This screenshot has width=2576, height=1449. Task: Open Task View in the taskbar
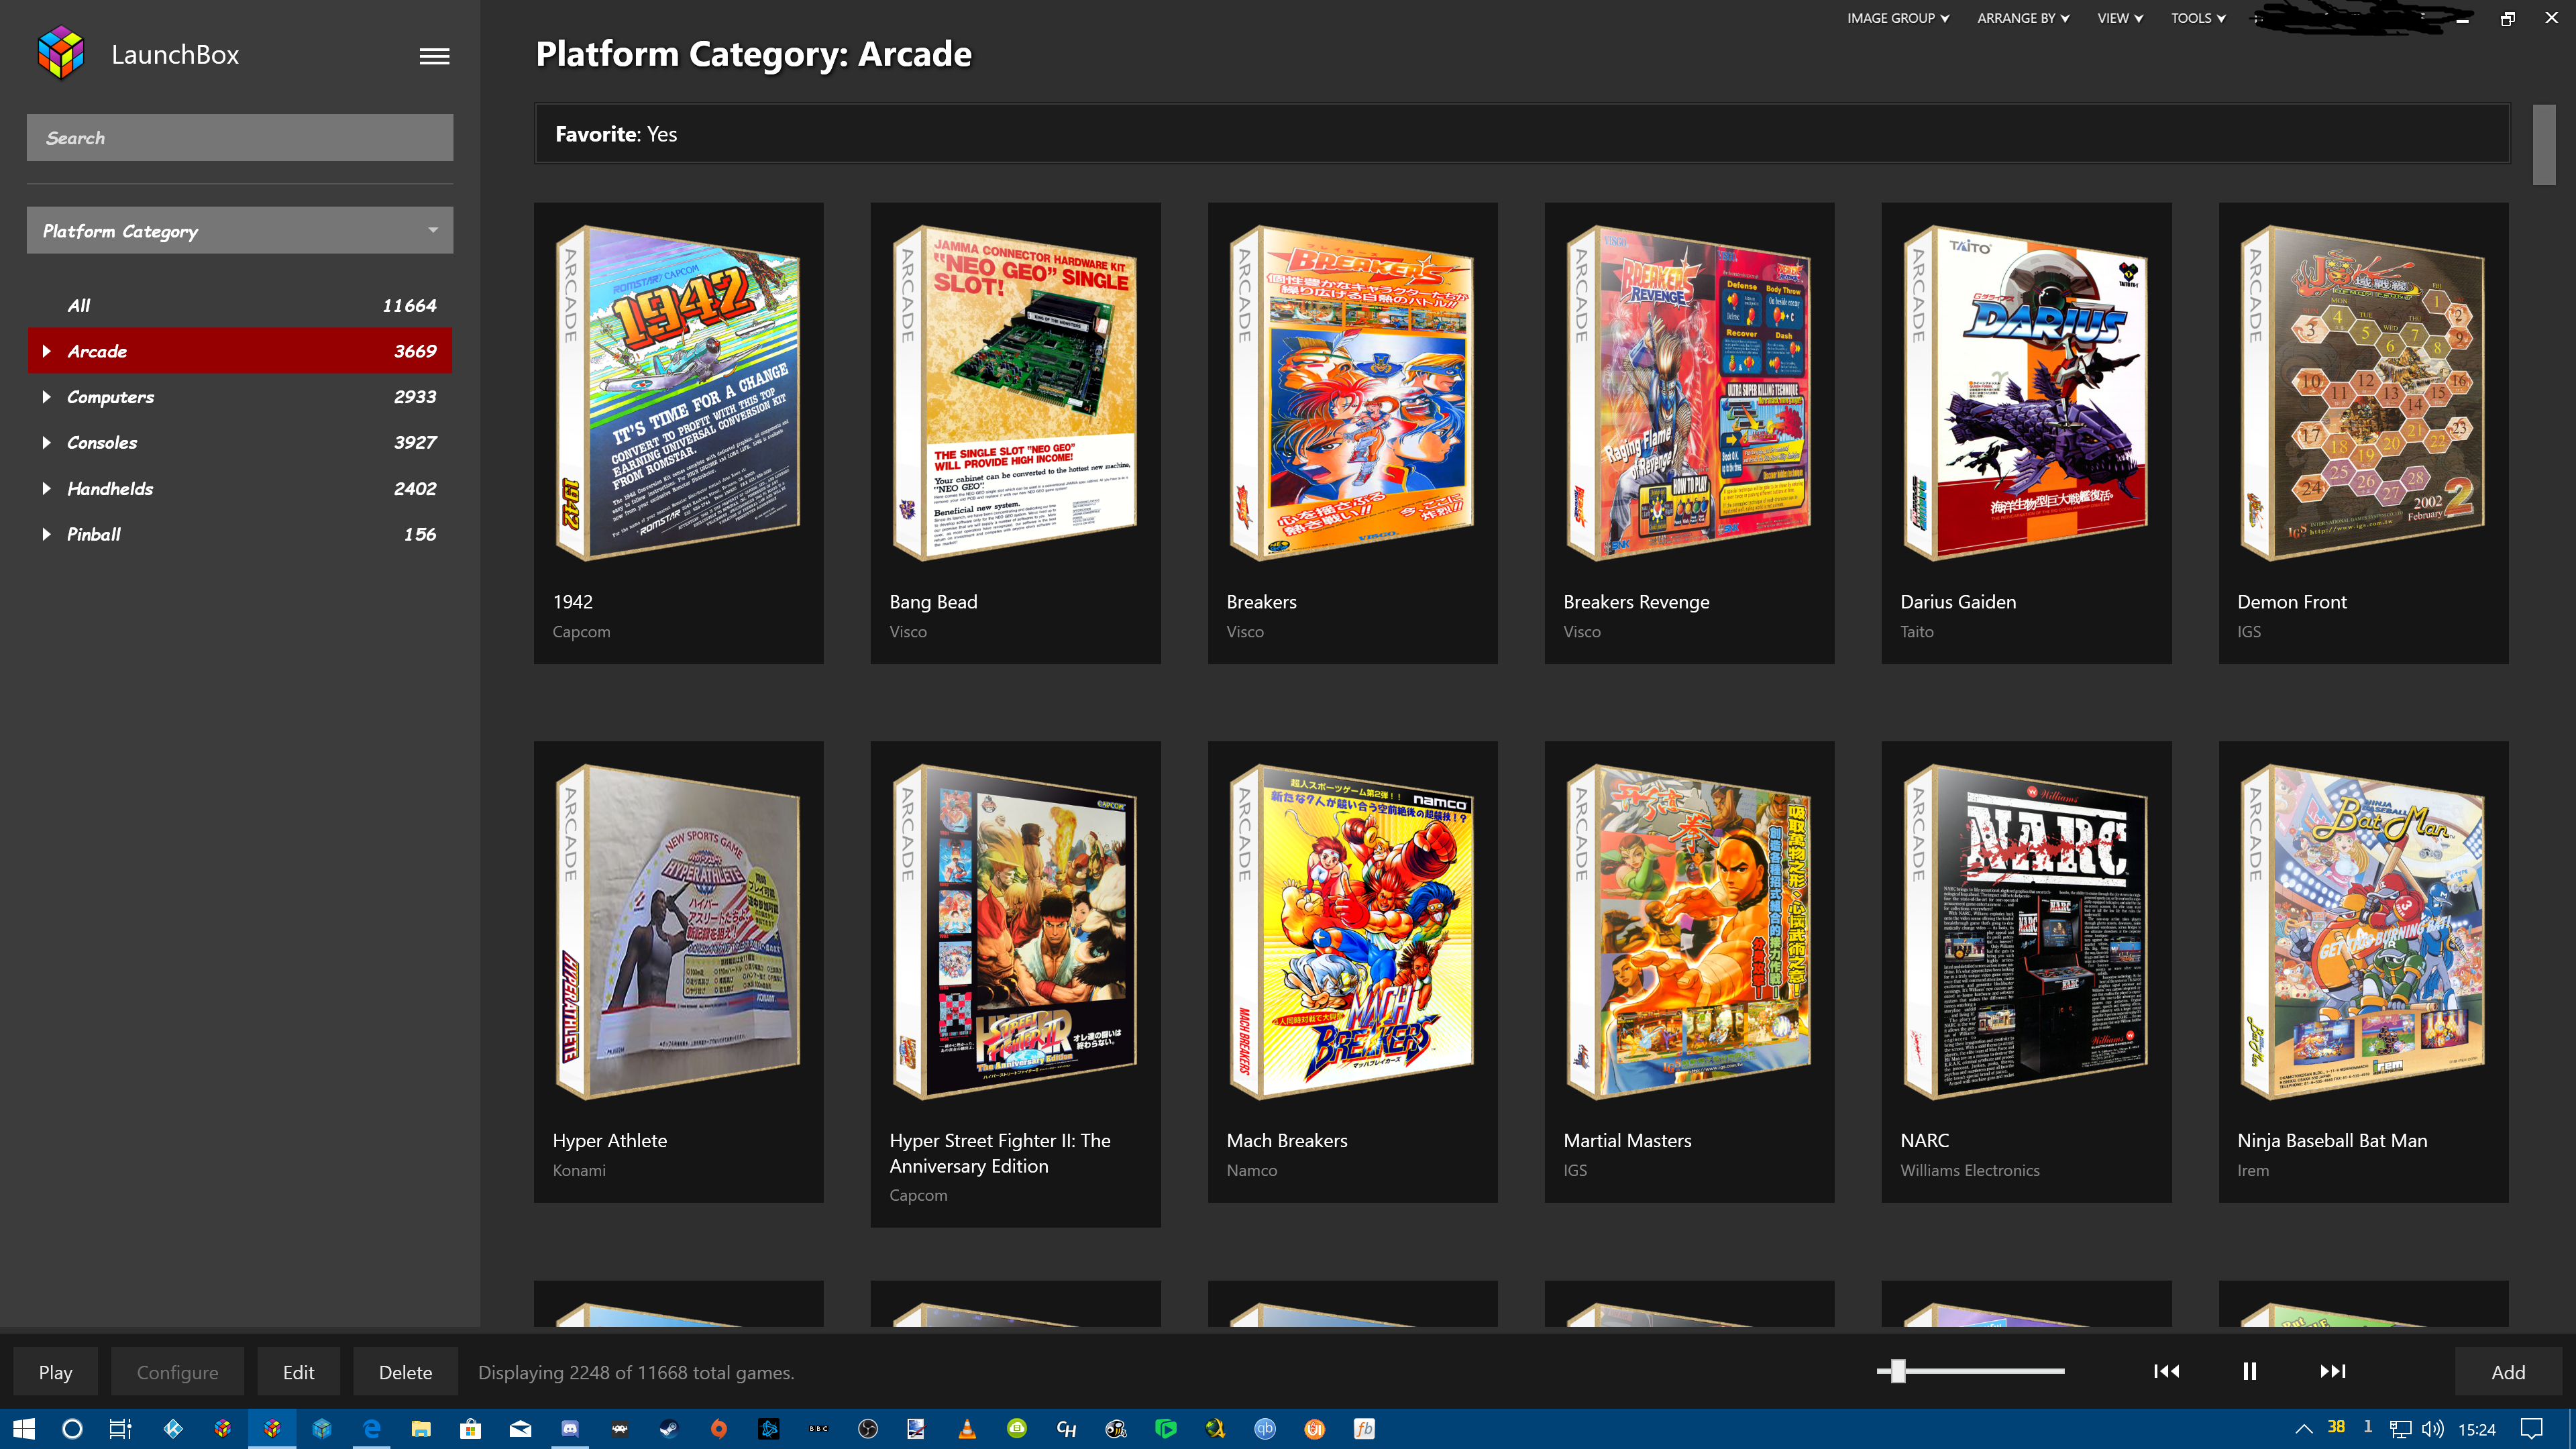click(120, 1429)
